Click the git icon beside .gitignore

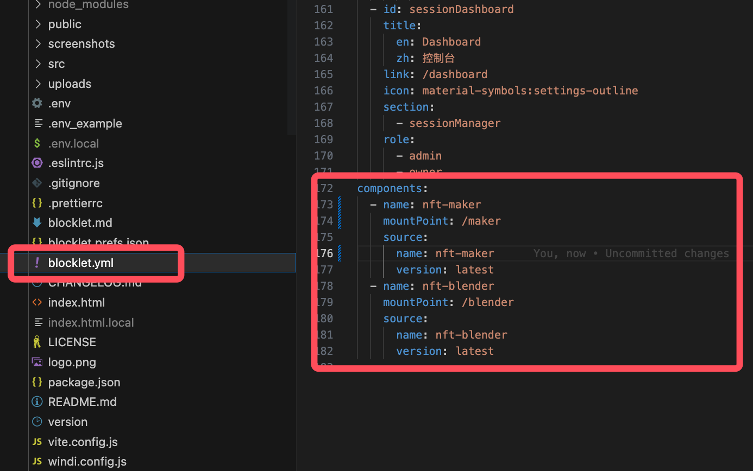click(37, 183)
